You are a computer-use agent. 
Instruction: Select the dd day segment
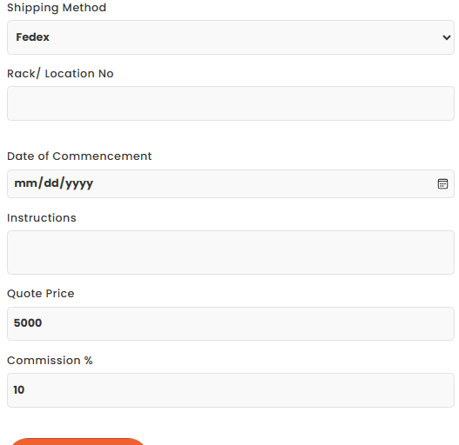[x=51, y=183]
